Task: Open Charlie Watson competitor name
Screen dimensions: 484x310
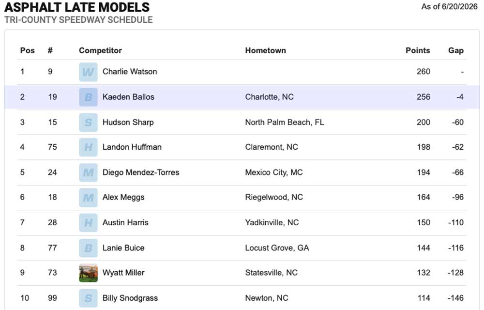Action: tap(130, 72)
